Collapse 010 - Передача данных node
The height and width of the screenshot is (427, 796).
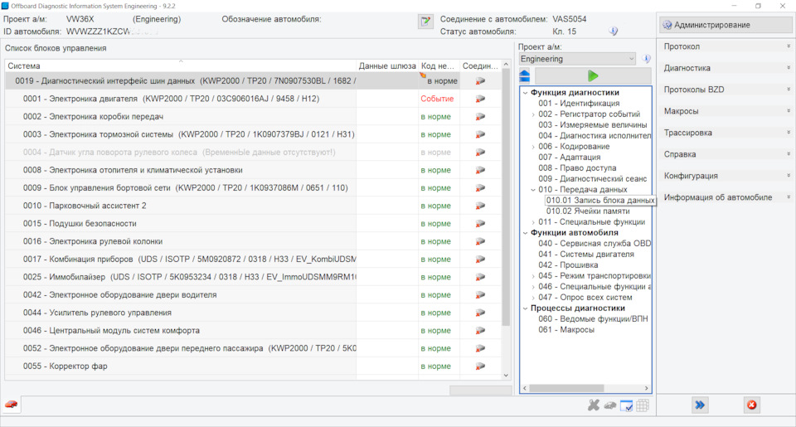[x=533, y=190]
